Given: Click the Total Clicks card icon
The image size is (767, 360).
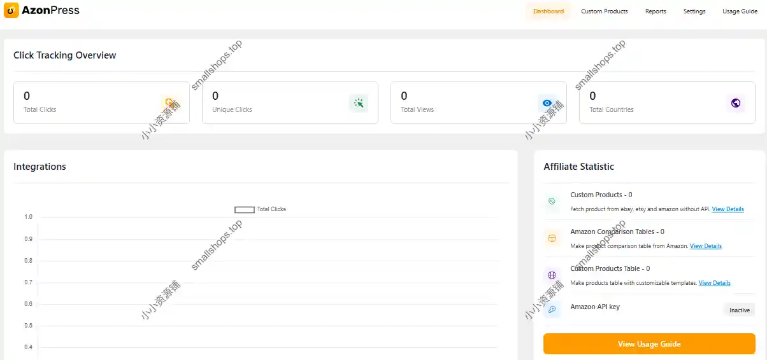Looking at the screenshot, I should click(x=170, y=103).
